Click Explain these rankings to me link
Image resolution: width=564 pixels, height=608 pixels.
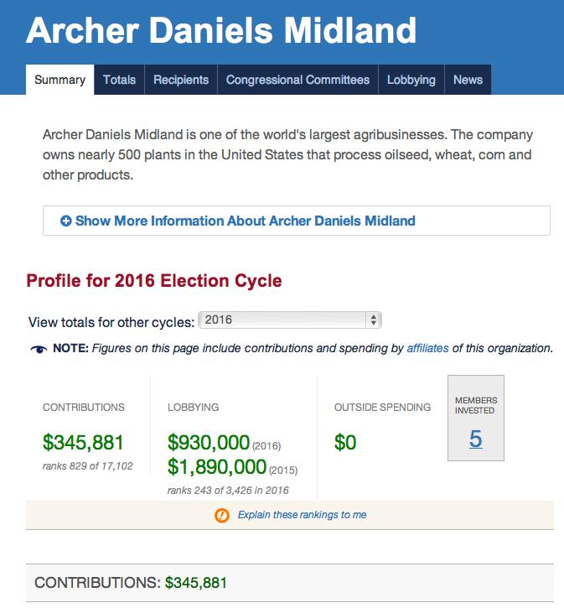pos(302,515)
